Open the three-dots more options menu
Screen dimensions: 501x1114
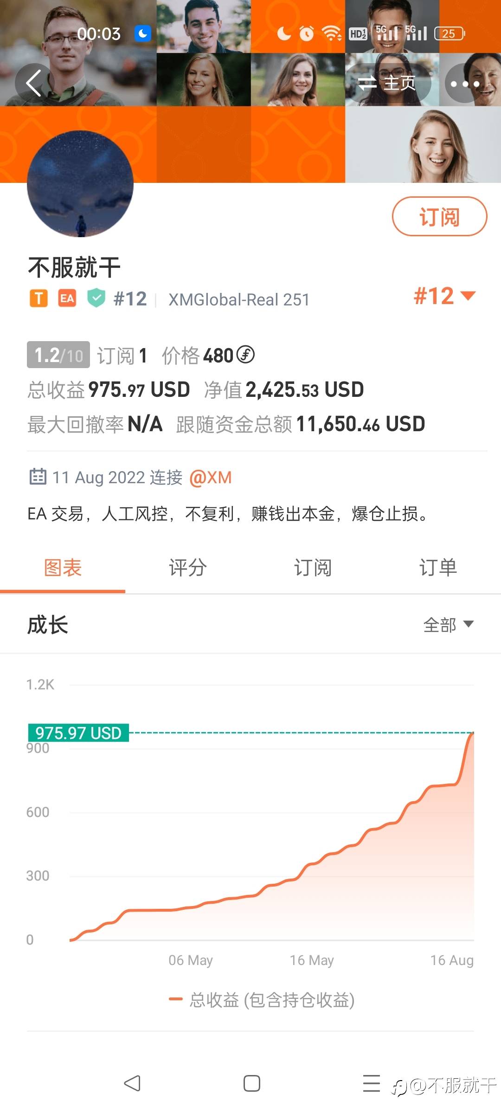[x=465, y=84]
